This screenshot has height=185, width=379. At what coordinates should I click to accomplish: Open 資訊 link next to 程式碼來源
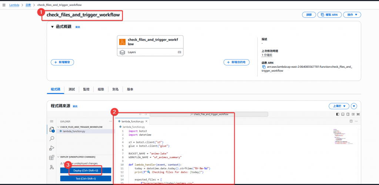[75, 106]
